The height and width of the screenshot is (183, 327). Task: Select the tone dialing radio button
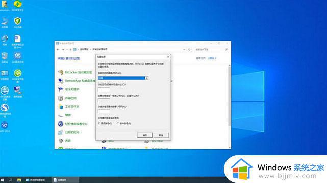99,123
